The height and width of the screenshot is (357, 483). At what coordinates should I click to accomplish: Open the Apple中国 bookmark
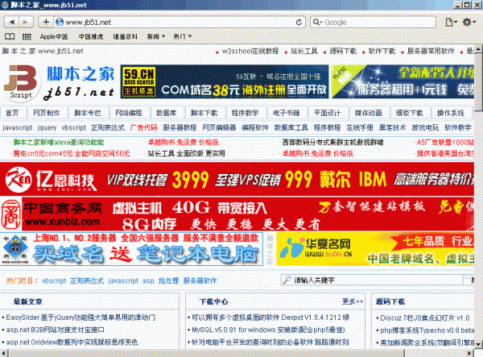point(54,37)
